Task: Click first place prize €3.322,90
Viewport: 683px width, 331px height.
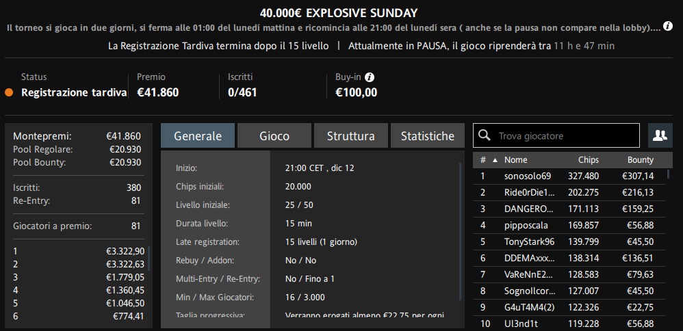Action: 125,251
